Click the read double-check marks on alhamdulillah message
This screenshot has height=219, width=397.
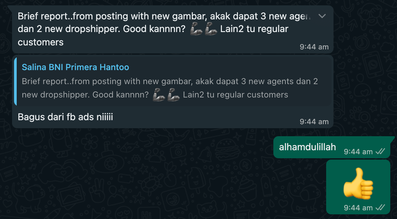pos(380,152)
